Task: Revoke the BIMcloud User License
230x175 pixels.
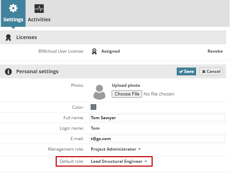Action: coord(215,51)
